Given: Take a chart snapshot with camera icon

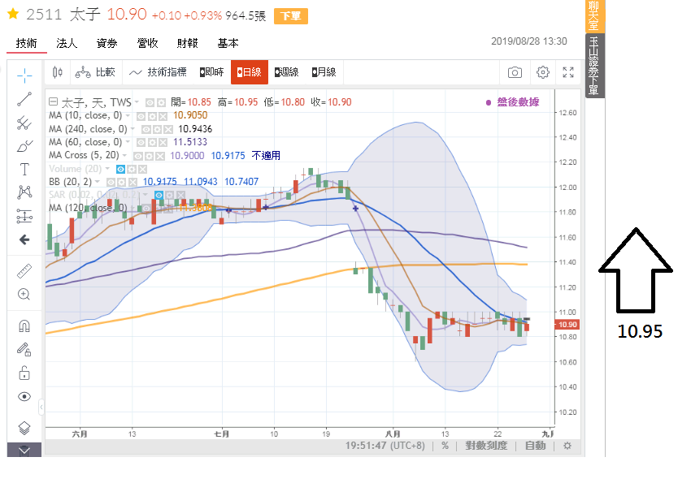Looking at the screenshot, I should pyautogui.click(x=515, y=72).
